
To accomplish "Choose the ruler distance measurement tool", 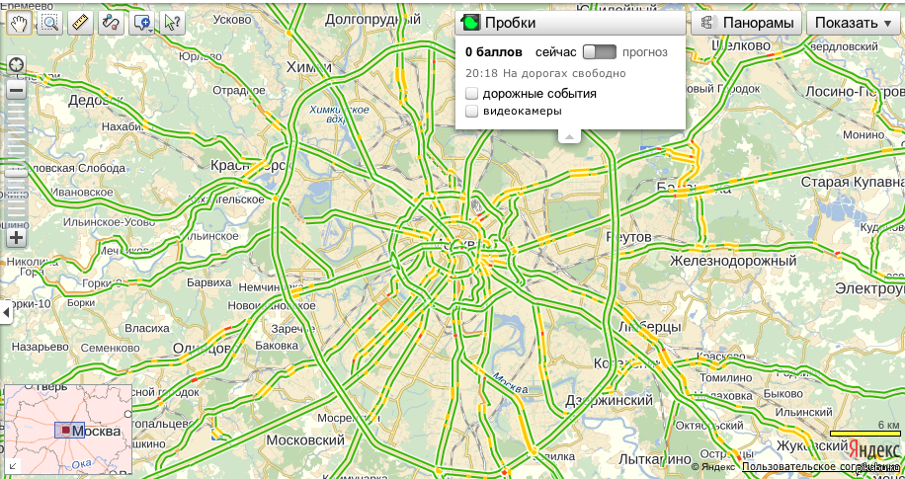I will point(81,22).
